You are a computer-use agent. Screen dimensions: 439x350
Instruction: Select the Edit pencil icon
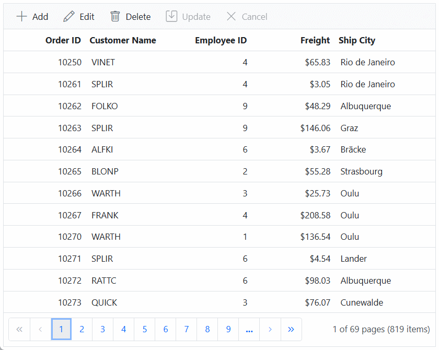pyautogui.click(x=67, y=16)
